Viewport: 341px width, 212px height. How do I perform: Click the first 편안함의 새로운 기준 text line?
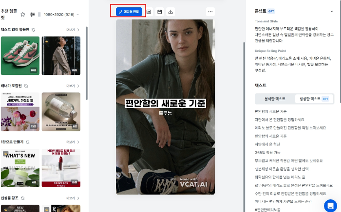pyautogui.click(x=271, y=111)
